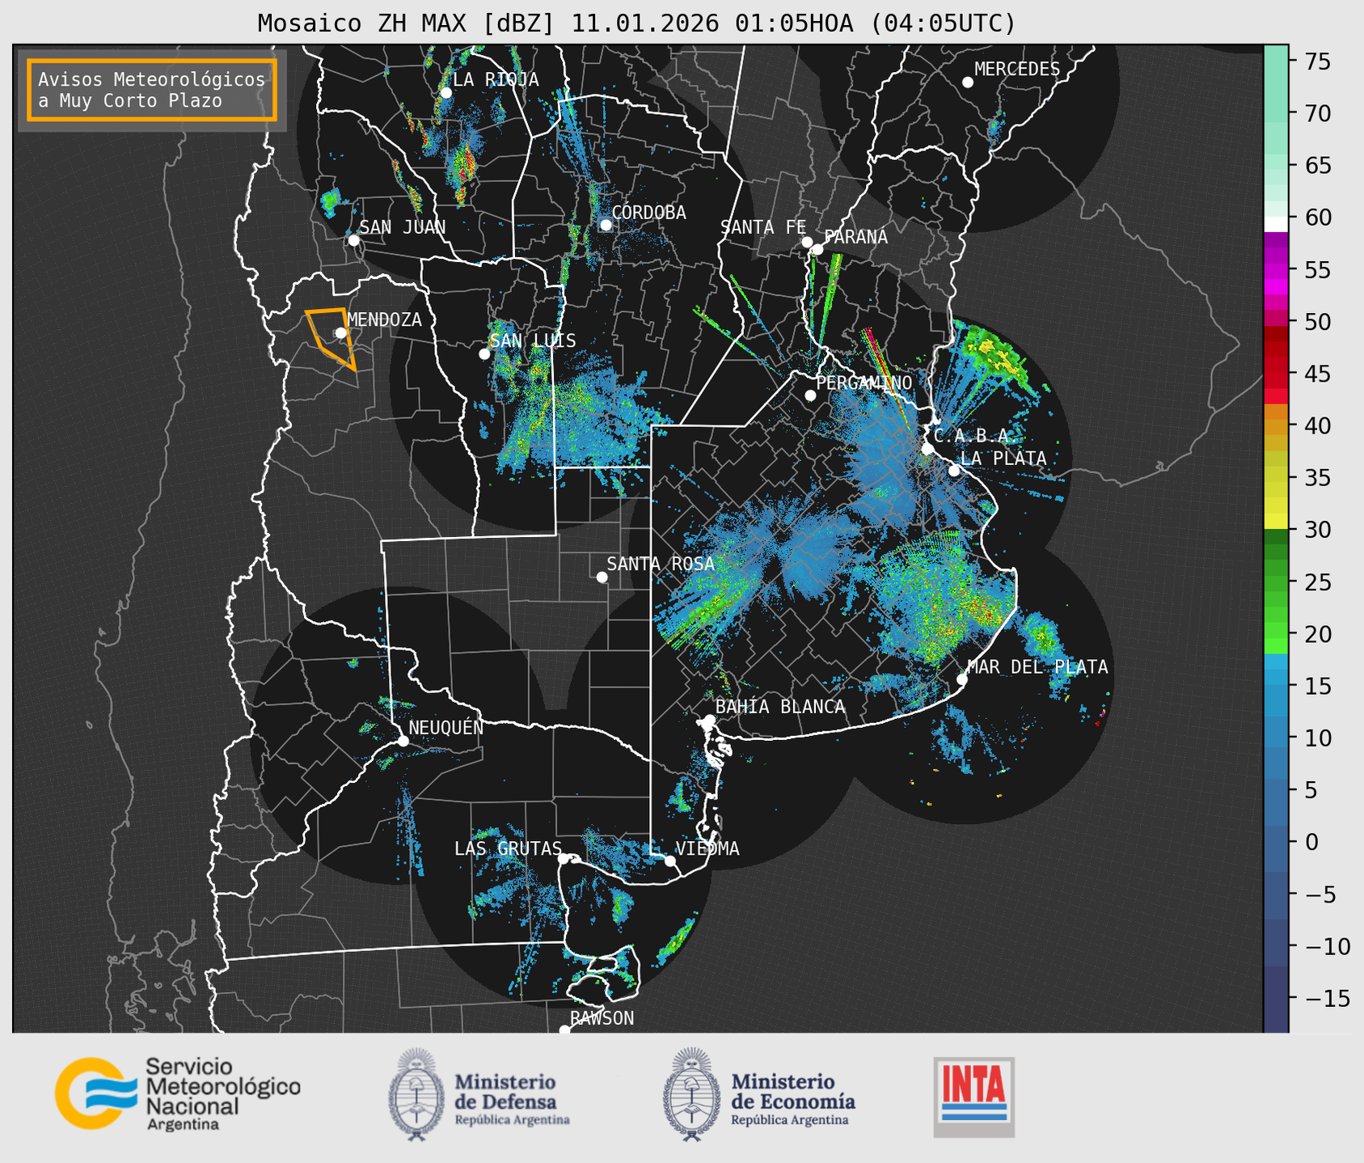Viewport: 1364px width, 1163px height.
Task: Click the Bahía Blanca city marker dot
Action: (x=709, y=720)
